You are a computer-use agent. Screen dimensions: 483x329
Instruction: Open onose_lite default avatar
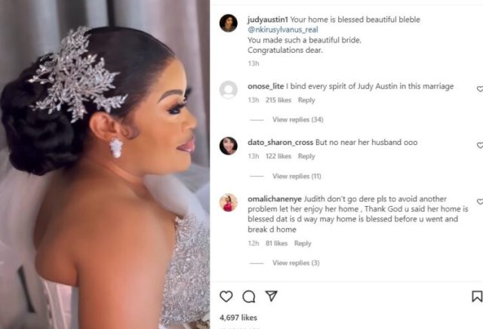coord(228,90)
